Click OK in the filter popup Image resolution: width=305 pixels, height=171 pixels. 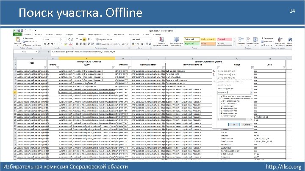tap(234, 125)
